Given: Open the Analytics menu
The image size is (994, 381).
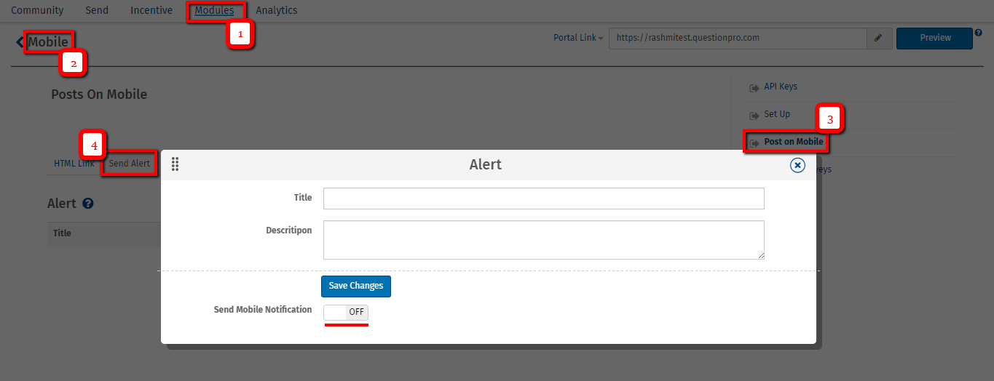Looking at the screenshot, I should 276,10.
